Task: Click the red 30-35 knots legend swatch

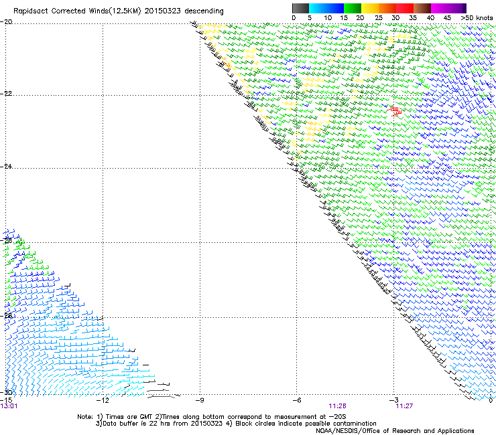Action: [405, 8]
